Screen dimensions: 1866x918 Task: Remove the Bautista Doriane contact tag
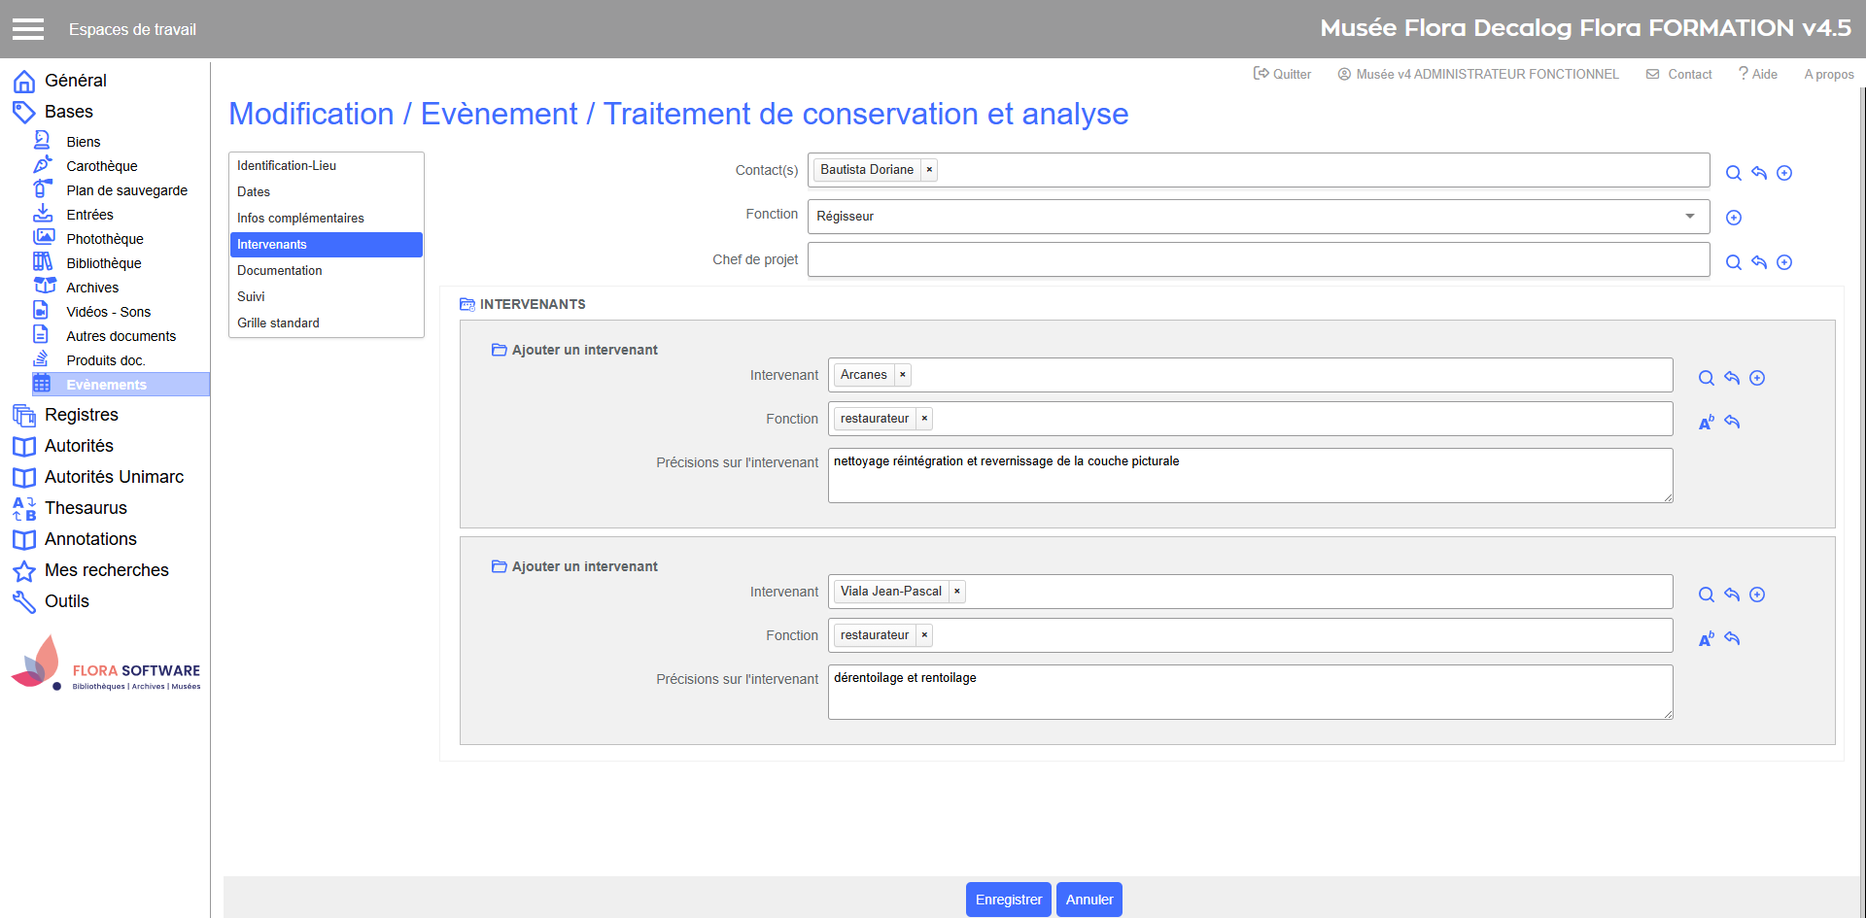pyautogui.click(x=929, y=170)
